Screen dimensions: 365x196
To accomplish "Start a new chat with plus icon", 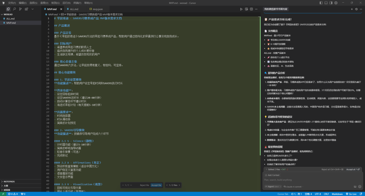I will [352, 9].
